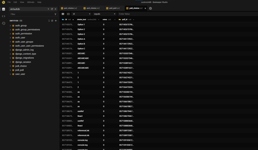The image size is (258, 150).
Task: Open a new tab with plus button
Action: pyautogui.click(x=150, y=8)
